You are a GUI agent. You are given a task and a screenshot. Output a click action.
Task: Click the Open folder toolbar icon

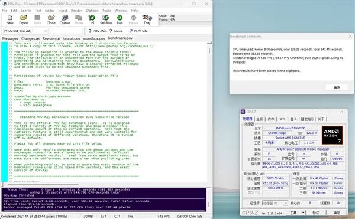tap(24, 19)
